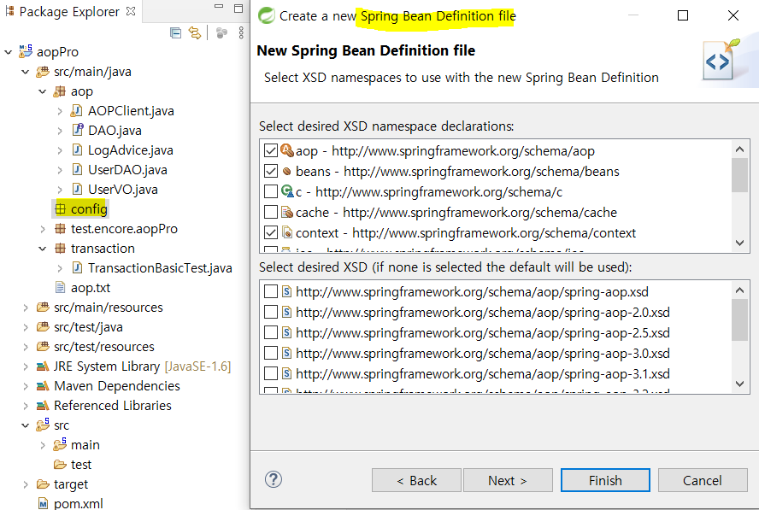Viewport: 759px width, 510px height.
Task: Toggle Link with Editor icon
Action: [195, 33]
